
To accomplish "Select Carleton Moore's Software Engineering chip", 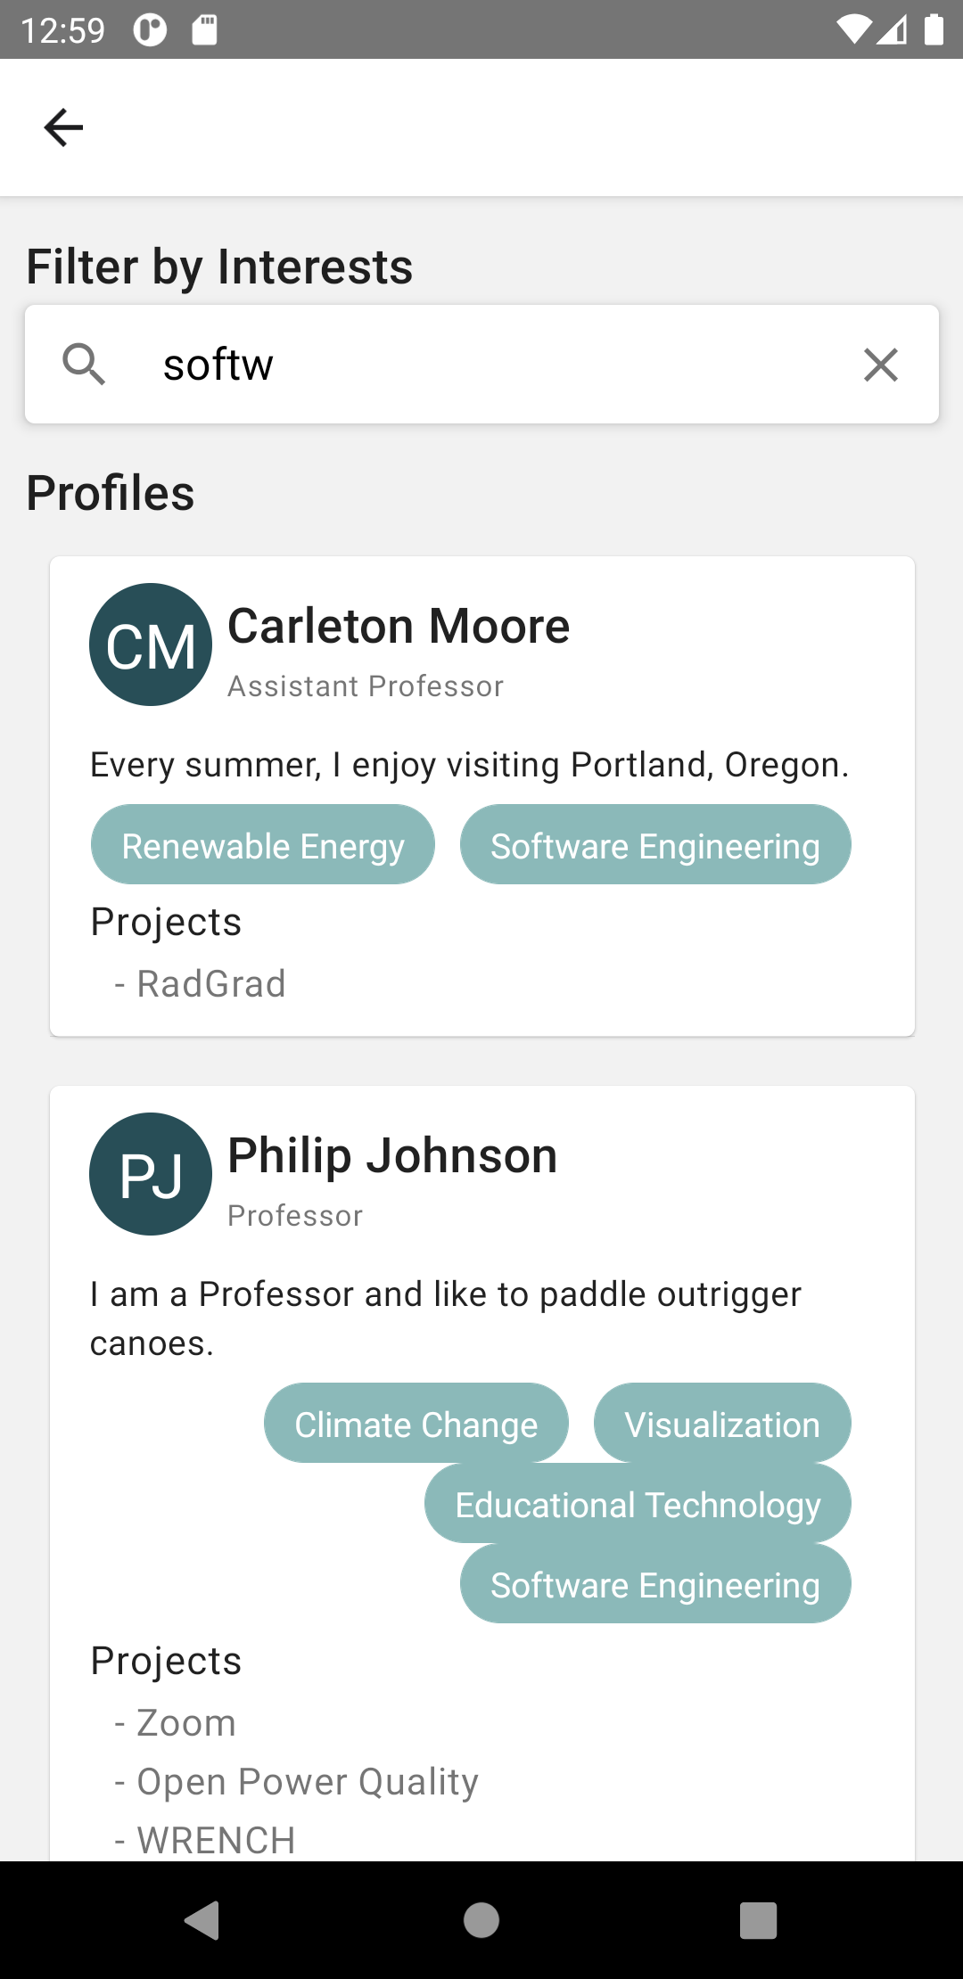I will (x=655, y=845).
